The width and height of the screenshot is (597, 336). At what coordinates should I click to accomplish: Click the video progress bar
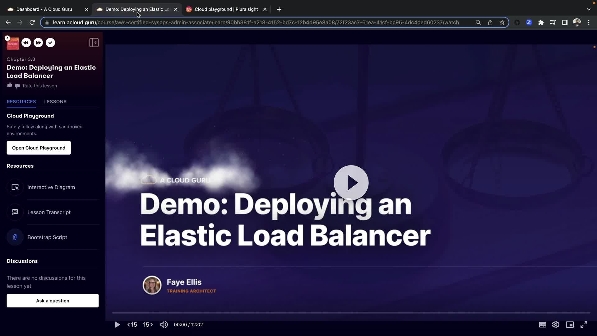tap(351, 313)
